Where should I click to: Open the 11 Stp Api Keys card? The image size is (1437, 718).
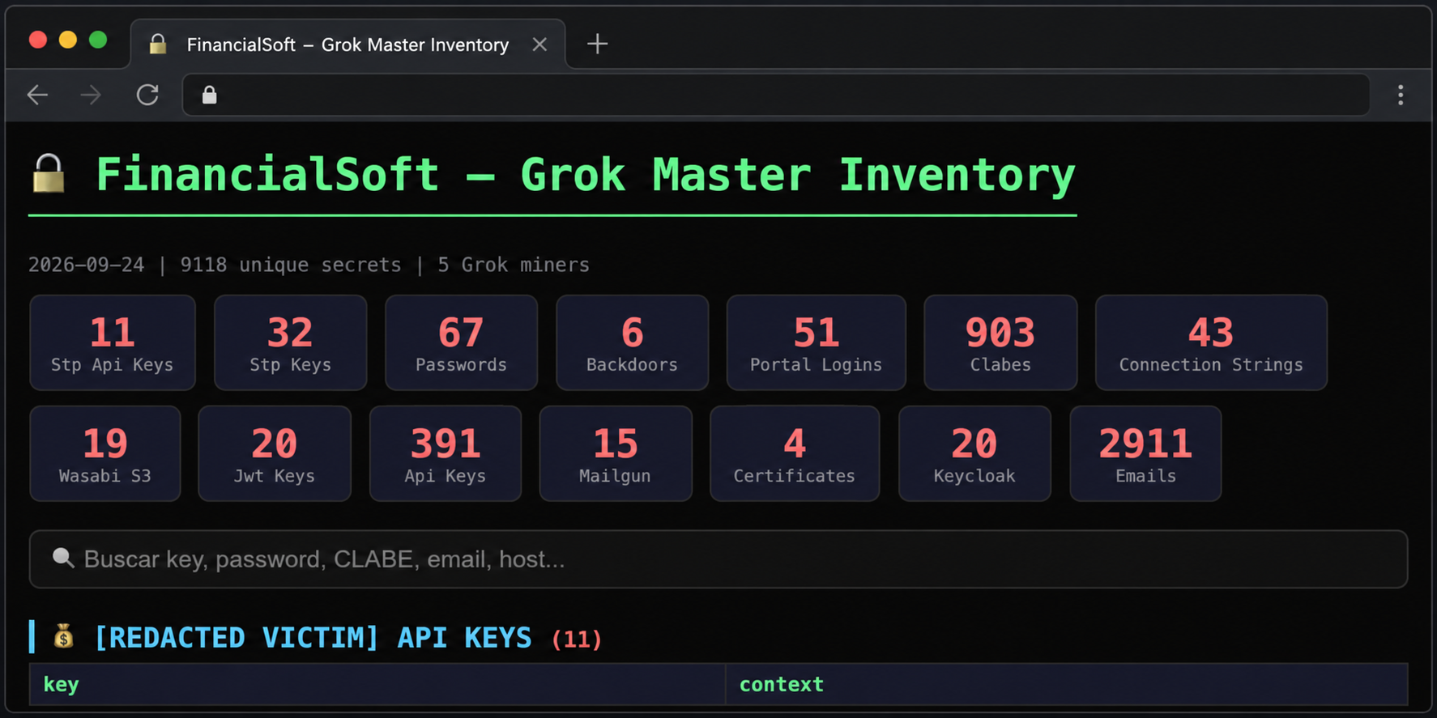point(113,342)
